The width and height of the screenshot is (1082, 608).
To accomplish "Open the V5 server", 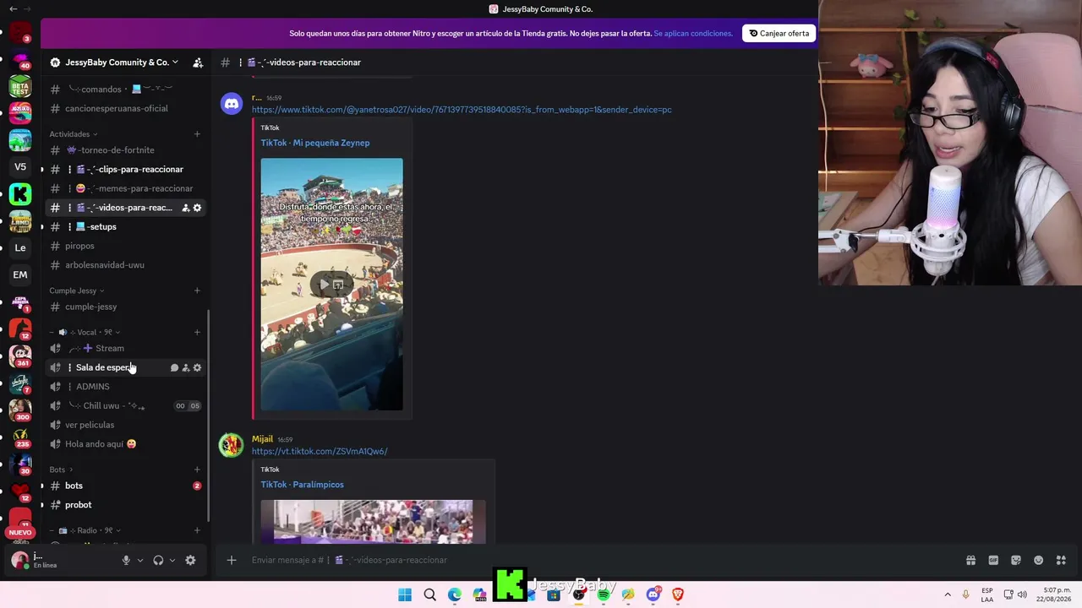I will (x=20, y=167).
